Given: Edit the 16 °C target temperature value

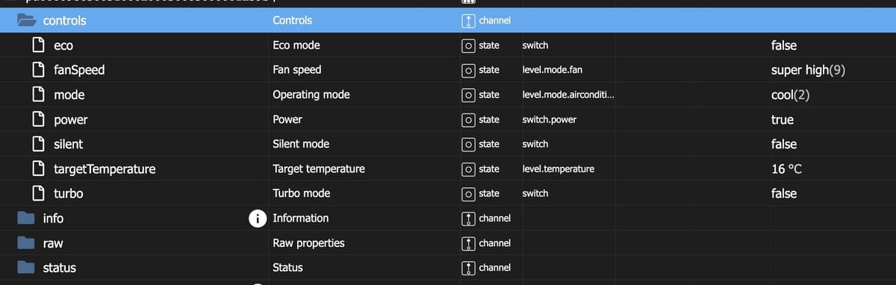Looking at the screenshot, I should 787,169.
